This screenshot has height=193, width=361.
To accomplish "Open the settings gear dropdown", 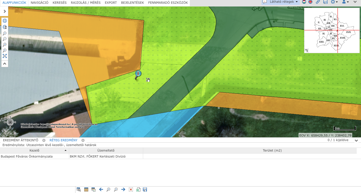I will (334, 2).
